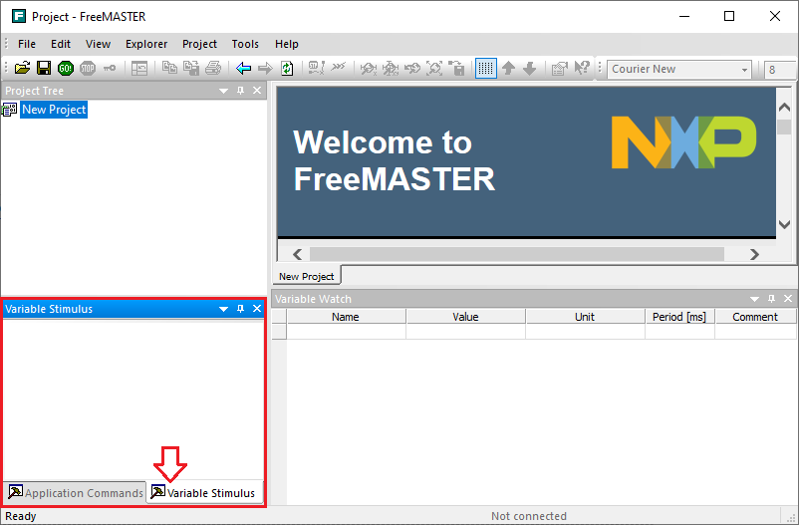Open Variable Stimulus panel options dropdown arrow
This screenshot has width=799, height=525.
[x=223, y=309]
